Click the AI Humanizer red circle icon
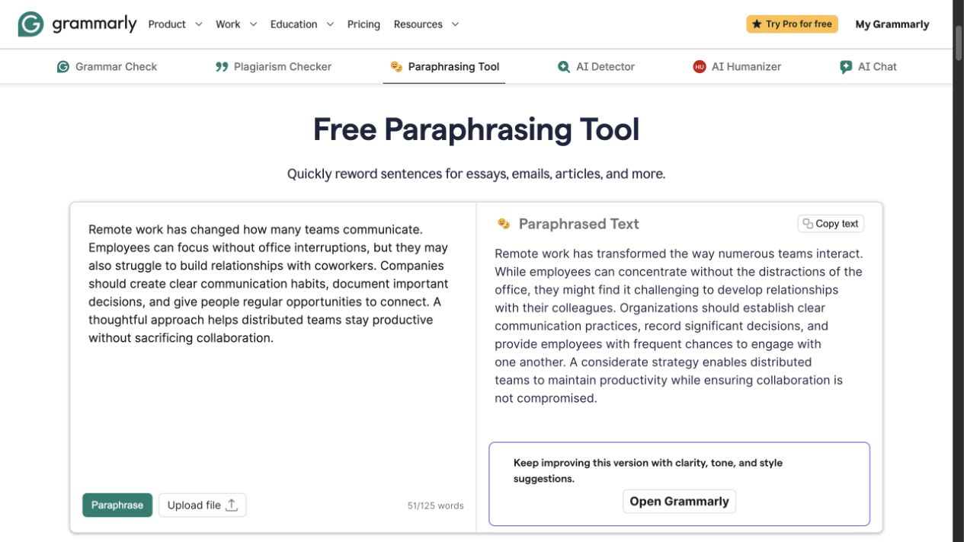The height and width of the screenshot is (542, 964). point(700,67)
